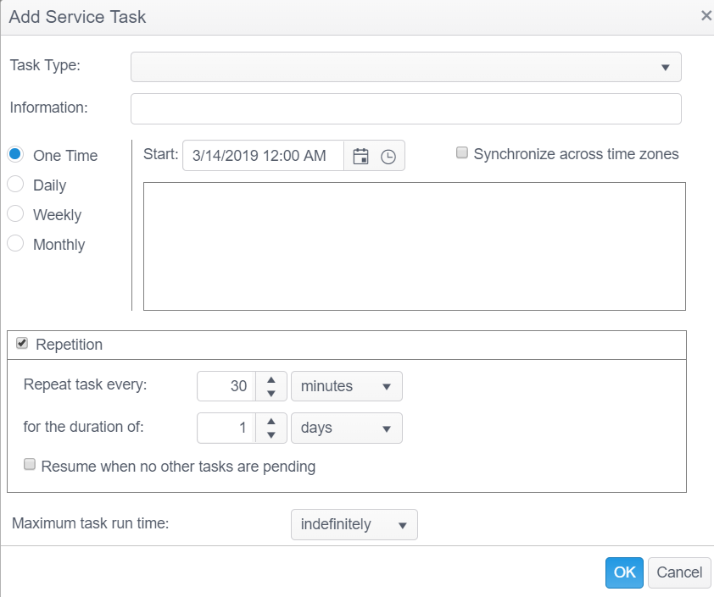The image size is (714, 597).
Task: Increase the repeat interval with up arrow
Action: (x=271, y=379)
